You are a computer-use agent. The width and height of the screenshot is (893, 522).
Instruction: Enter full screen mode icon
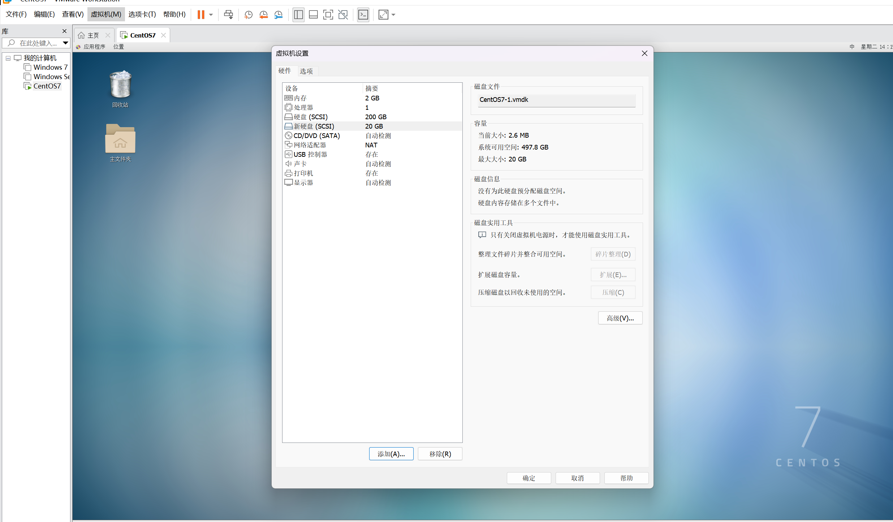point(328,15)
